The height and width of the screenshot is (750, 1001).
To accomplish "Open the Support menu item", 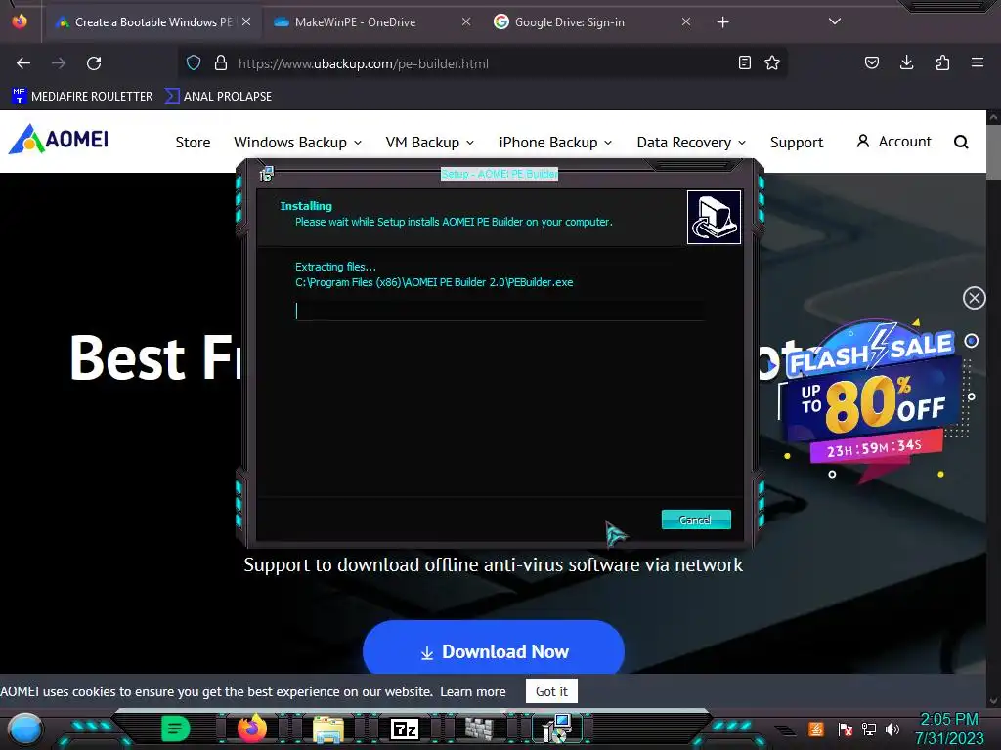I will pos(796,143).
